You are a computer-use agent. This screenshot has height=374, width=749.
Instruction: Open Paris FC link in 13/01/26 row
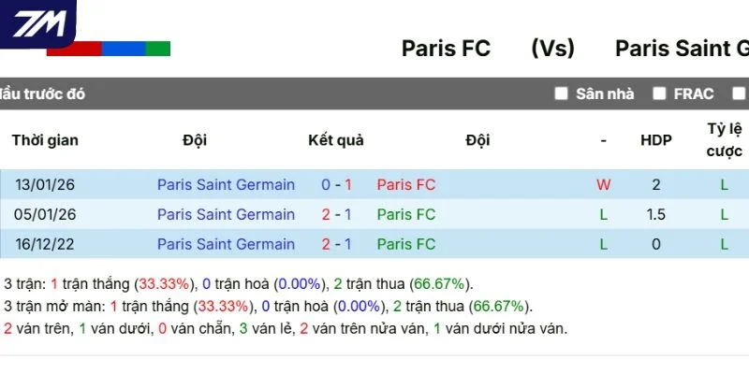click(x=406, y=184)
